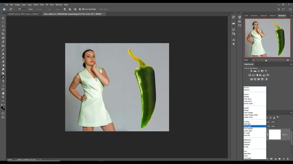Select the Pen tool in toolbar
Screen dimensions: 293x164
pyautogui.click(x=3, y=77)
